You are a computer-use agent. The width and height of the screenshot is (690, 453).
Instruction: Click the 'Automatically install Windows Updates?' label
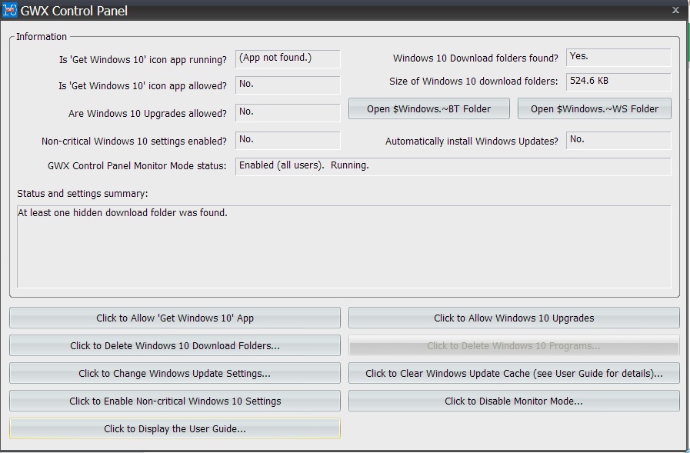click(472, 142)
